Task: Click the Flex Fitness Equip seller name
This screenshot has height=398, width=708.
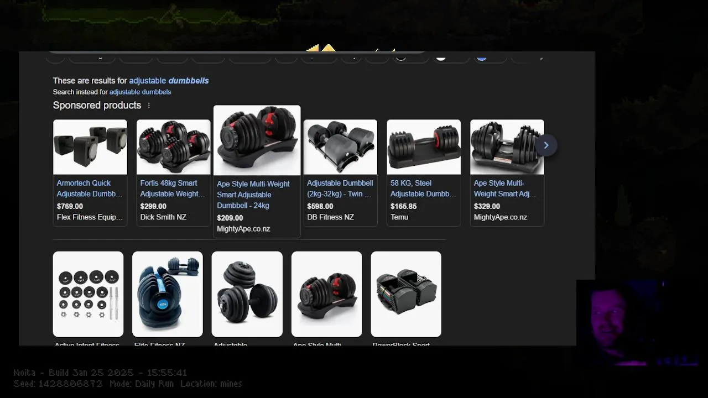Action: (90, 217)
